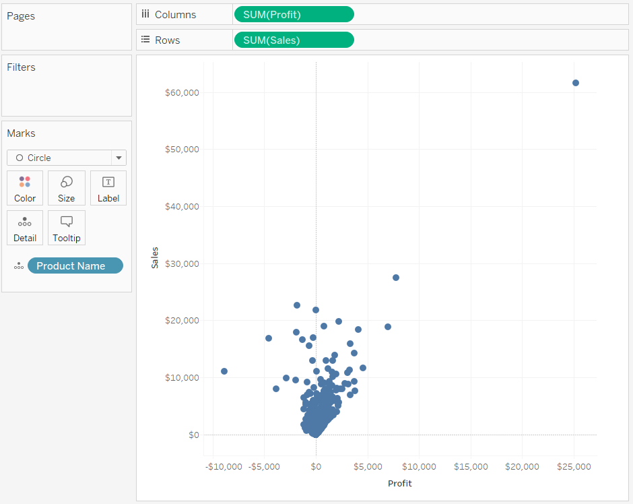Open the Tooltip marks card

(66, 228)
